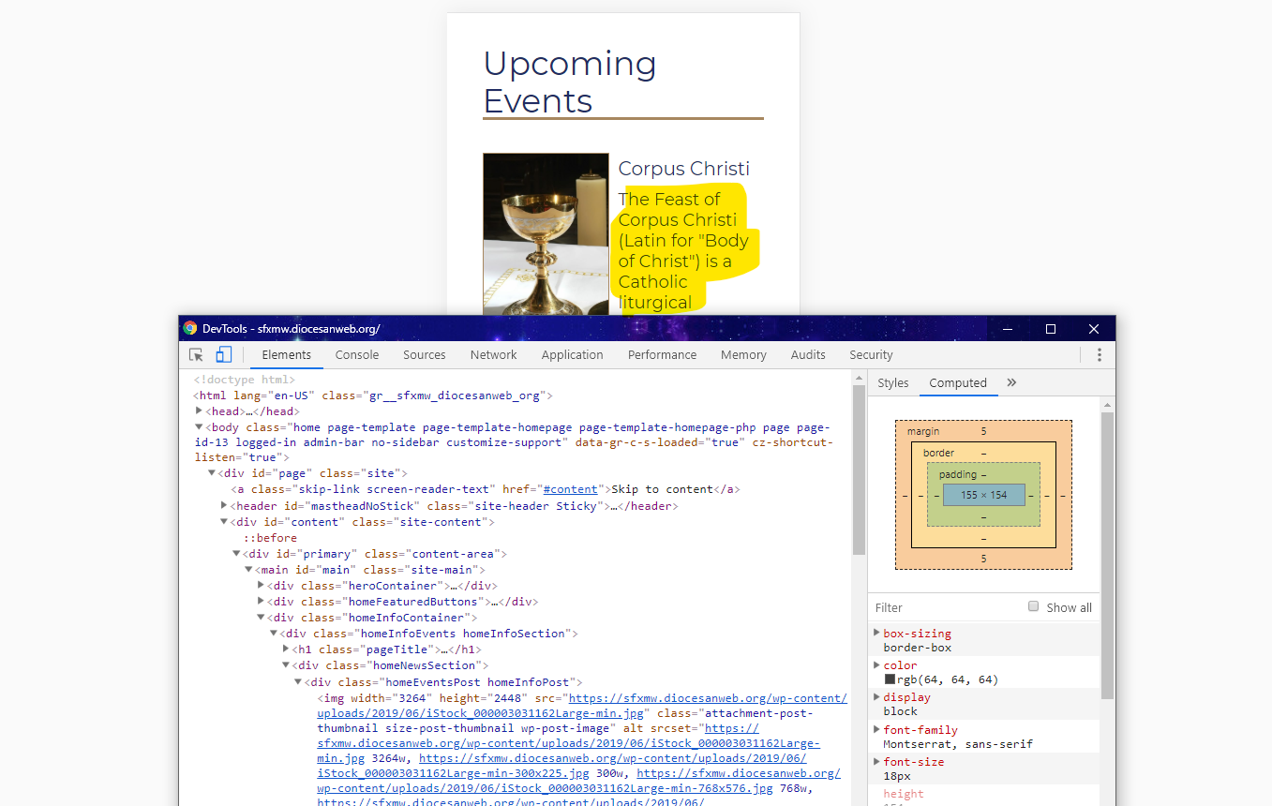
Task: Collapse the homeInfoContainer div node
Action: (262, 618)
